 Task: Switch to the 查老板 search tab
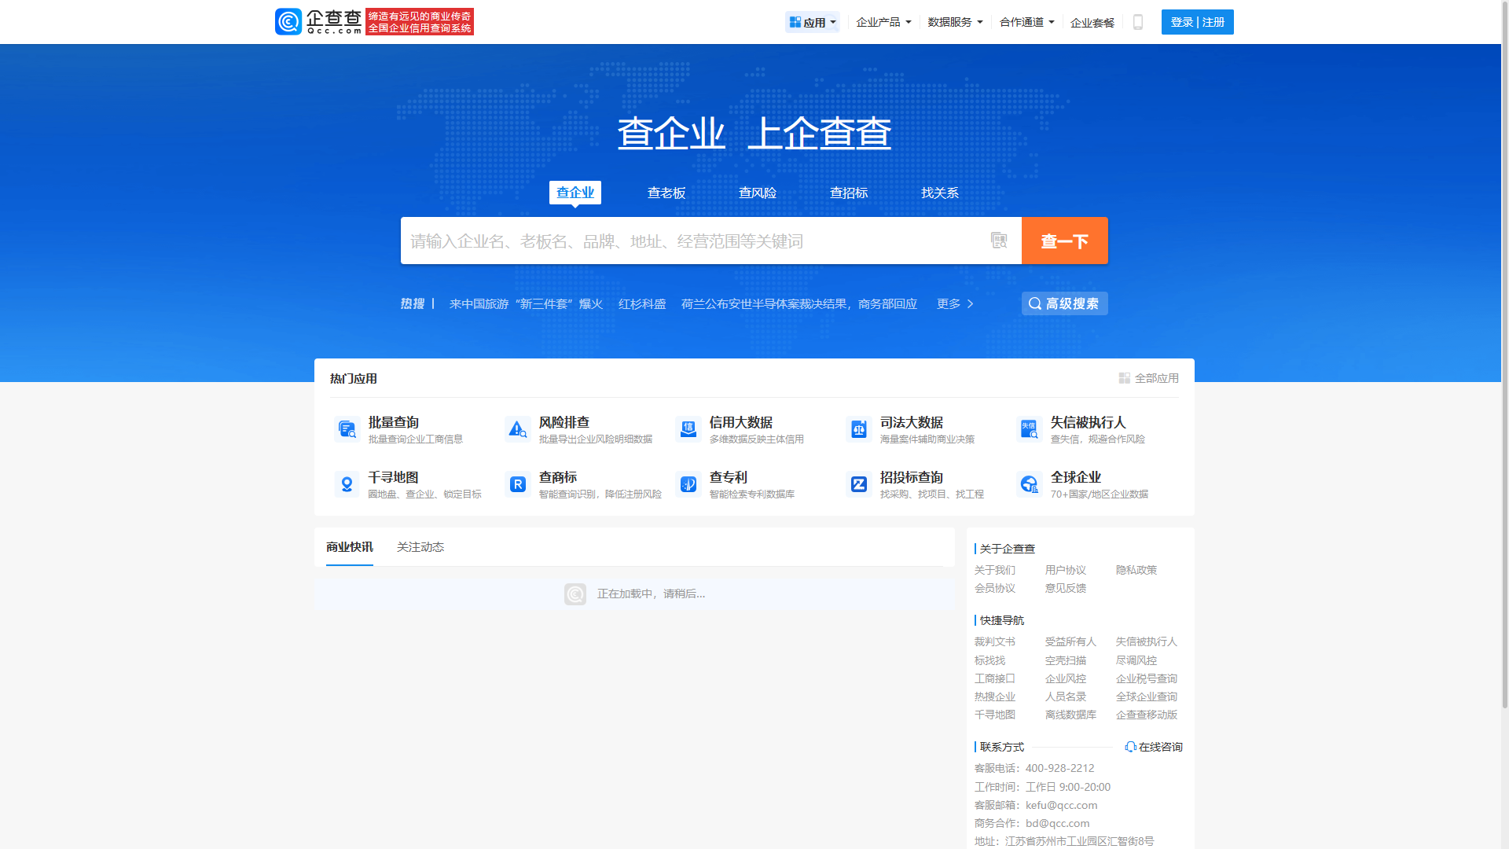[666, 193]
